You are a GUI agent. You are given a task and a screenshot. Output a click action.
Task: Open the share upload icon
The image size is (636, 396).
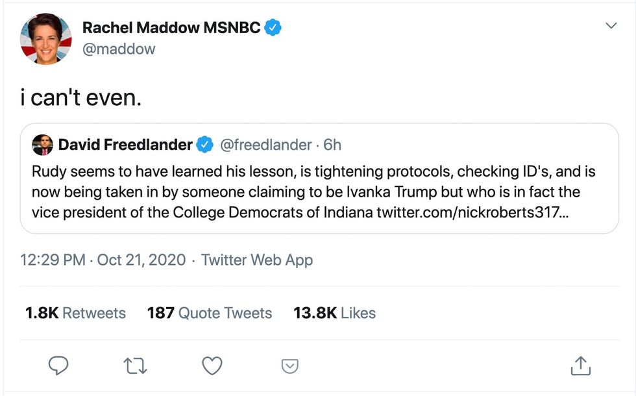tap(579, 366)
